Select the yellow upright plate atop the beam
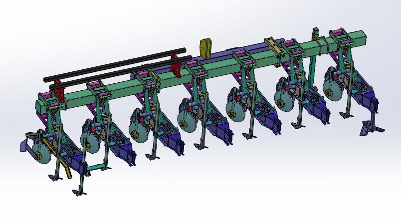This screenshot has width=401, height=224. point(206,48)
